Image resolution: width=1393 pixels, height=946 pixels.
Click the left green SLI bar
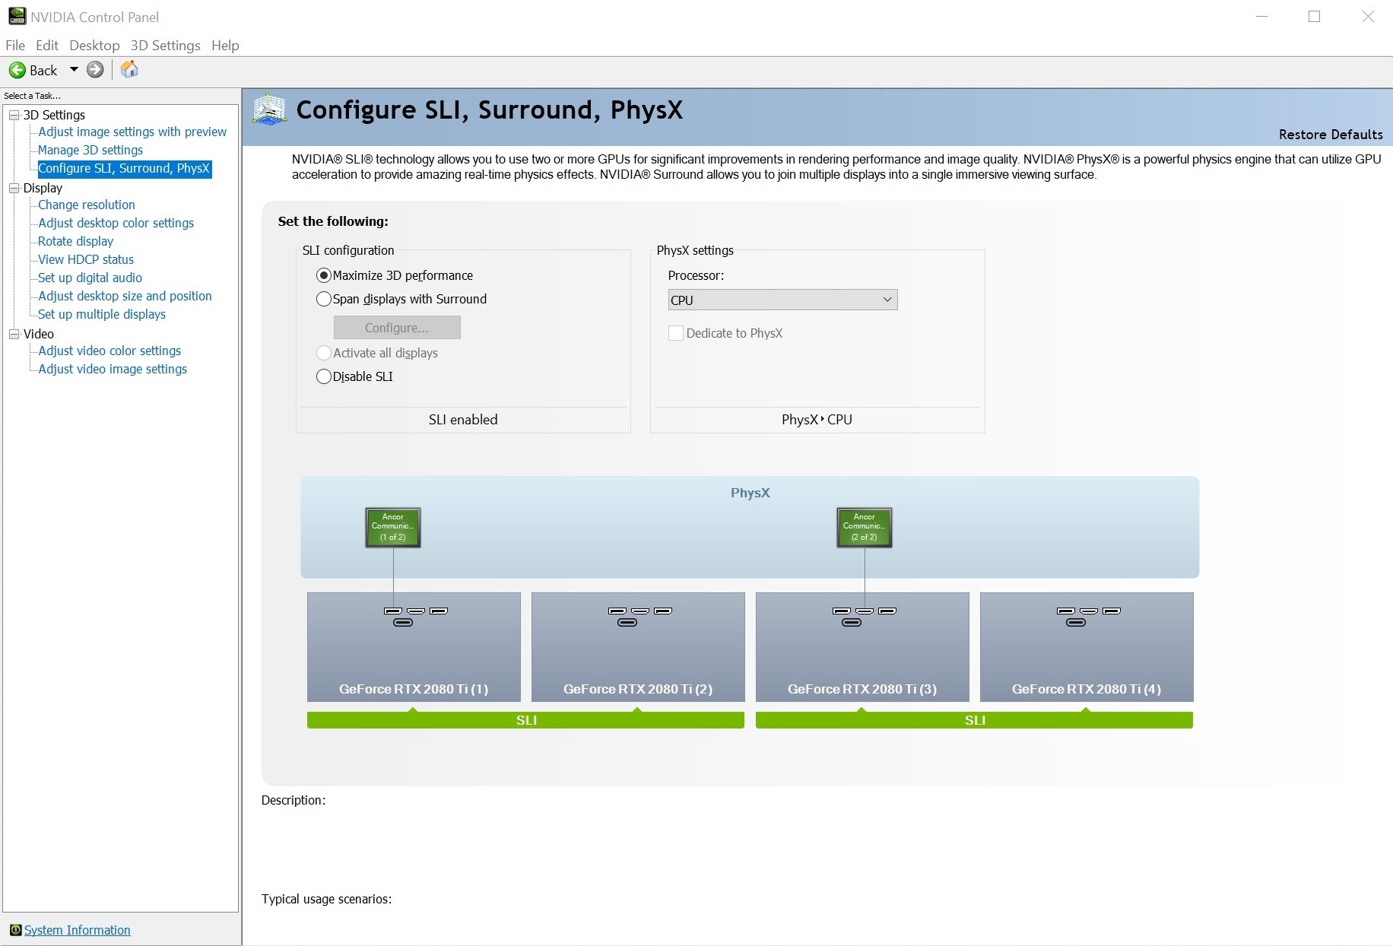[x=525, y=720]
